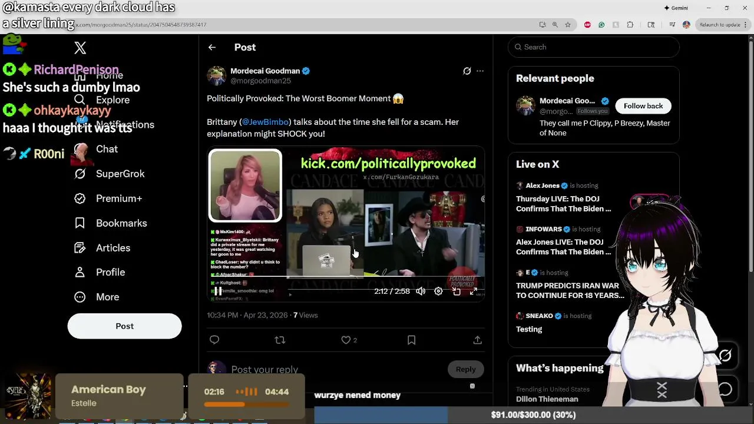Open Bookmarks menu label
This screenshot has width=754, height=424.
coord(121,223)
